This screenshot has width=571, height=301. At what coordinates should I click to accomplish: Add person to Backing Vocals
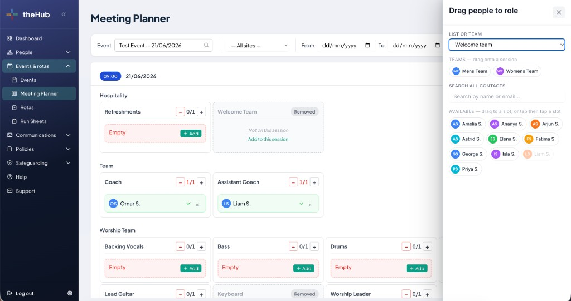[191, 268]
